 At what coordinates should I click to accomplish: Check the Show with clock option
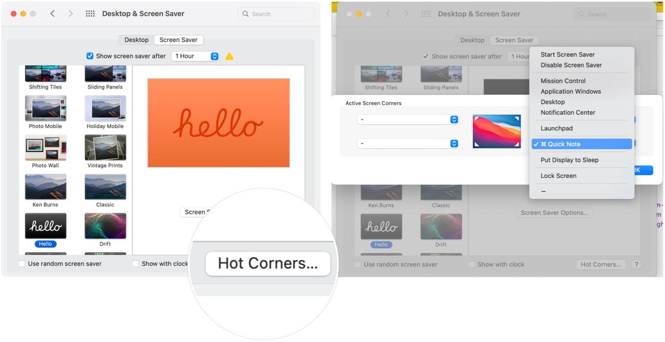click(x=135, y=264)
